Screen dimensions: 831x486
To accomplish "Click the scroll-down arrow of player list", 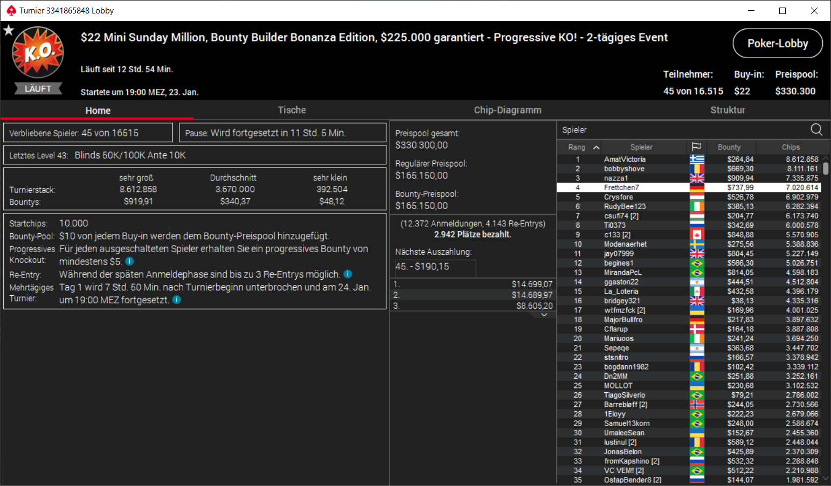I will (x=825, y=478).
